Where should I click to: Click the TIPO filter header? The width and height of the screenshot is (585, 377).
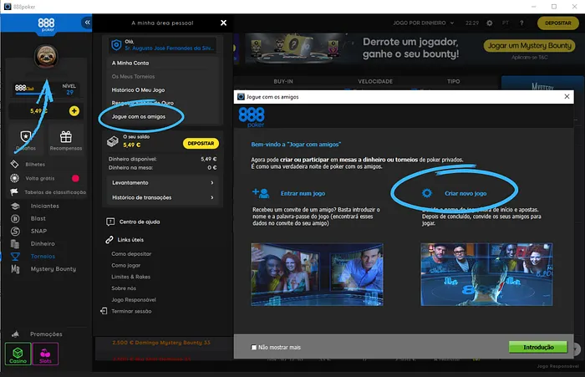453,81
